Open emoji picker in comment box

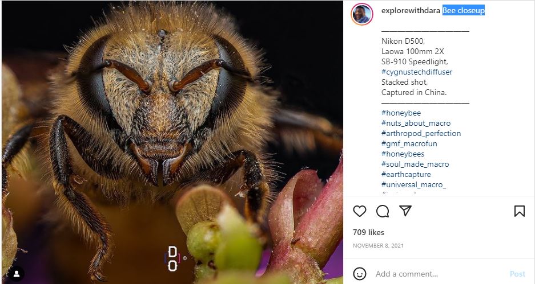click(360, 274)
